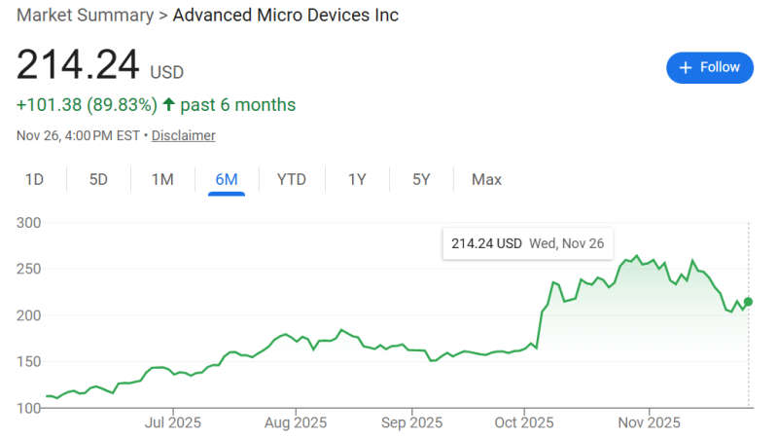Click the large 214.24 price
Image resolution: width=778 pixels, height=439 pixels.
coord(78,65)
